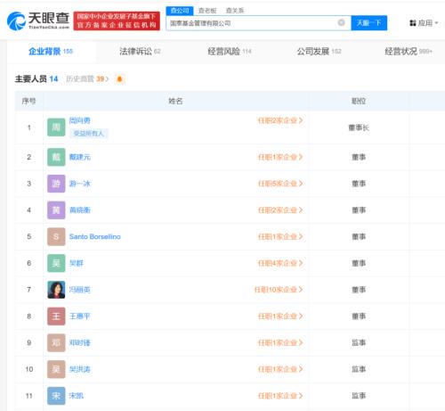
Task: Open the name link in row 10
Action: (x=80, y=369)
